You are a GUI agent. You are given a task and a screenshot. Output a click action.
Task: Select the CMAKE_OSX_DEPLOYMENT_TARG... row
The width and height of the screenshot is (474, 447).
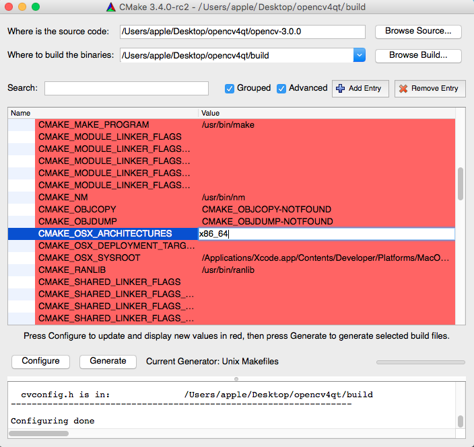tap(231, 246)
